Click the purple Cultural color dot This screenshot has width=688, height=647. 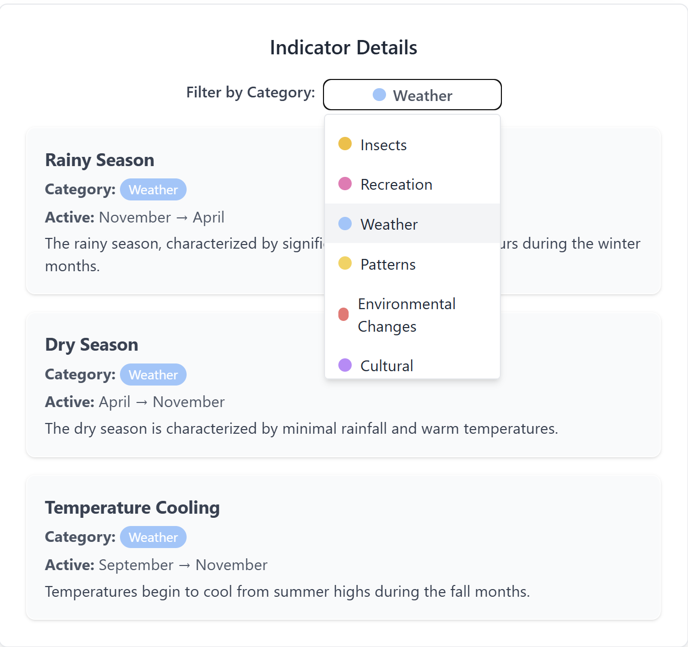pos(345,365)
